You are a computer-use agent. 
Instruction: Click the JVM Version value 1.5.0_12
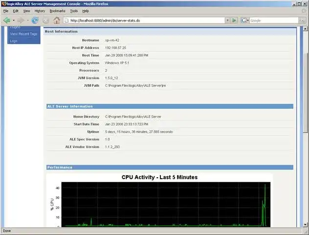click(x=111, y=78)
